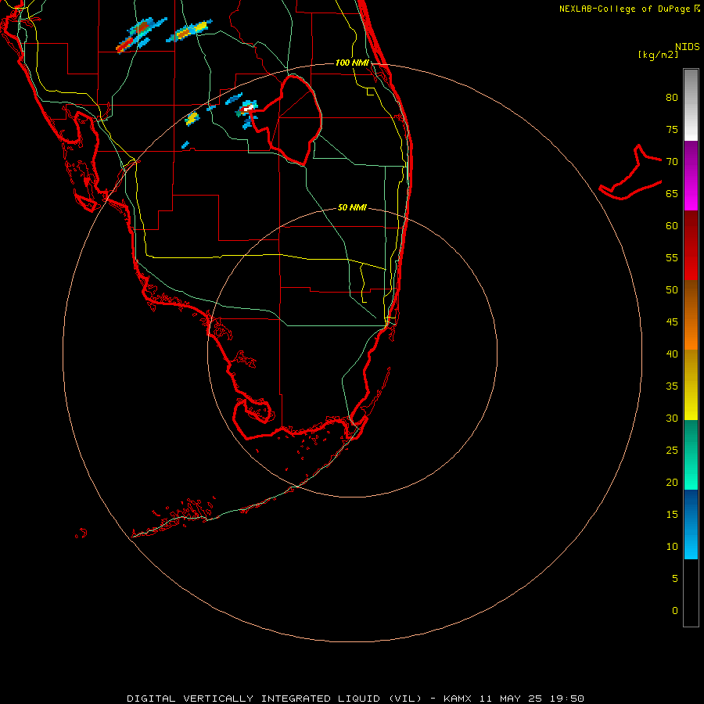Viewport: 704px width, 704px height.
Task: Click the 19:50 timestamp
Action: click(x=566, y=699)
